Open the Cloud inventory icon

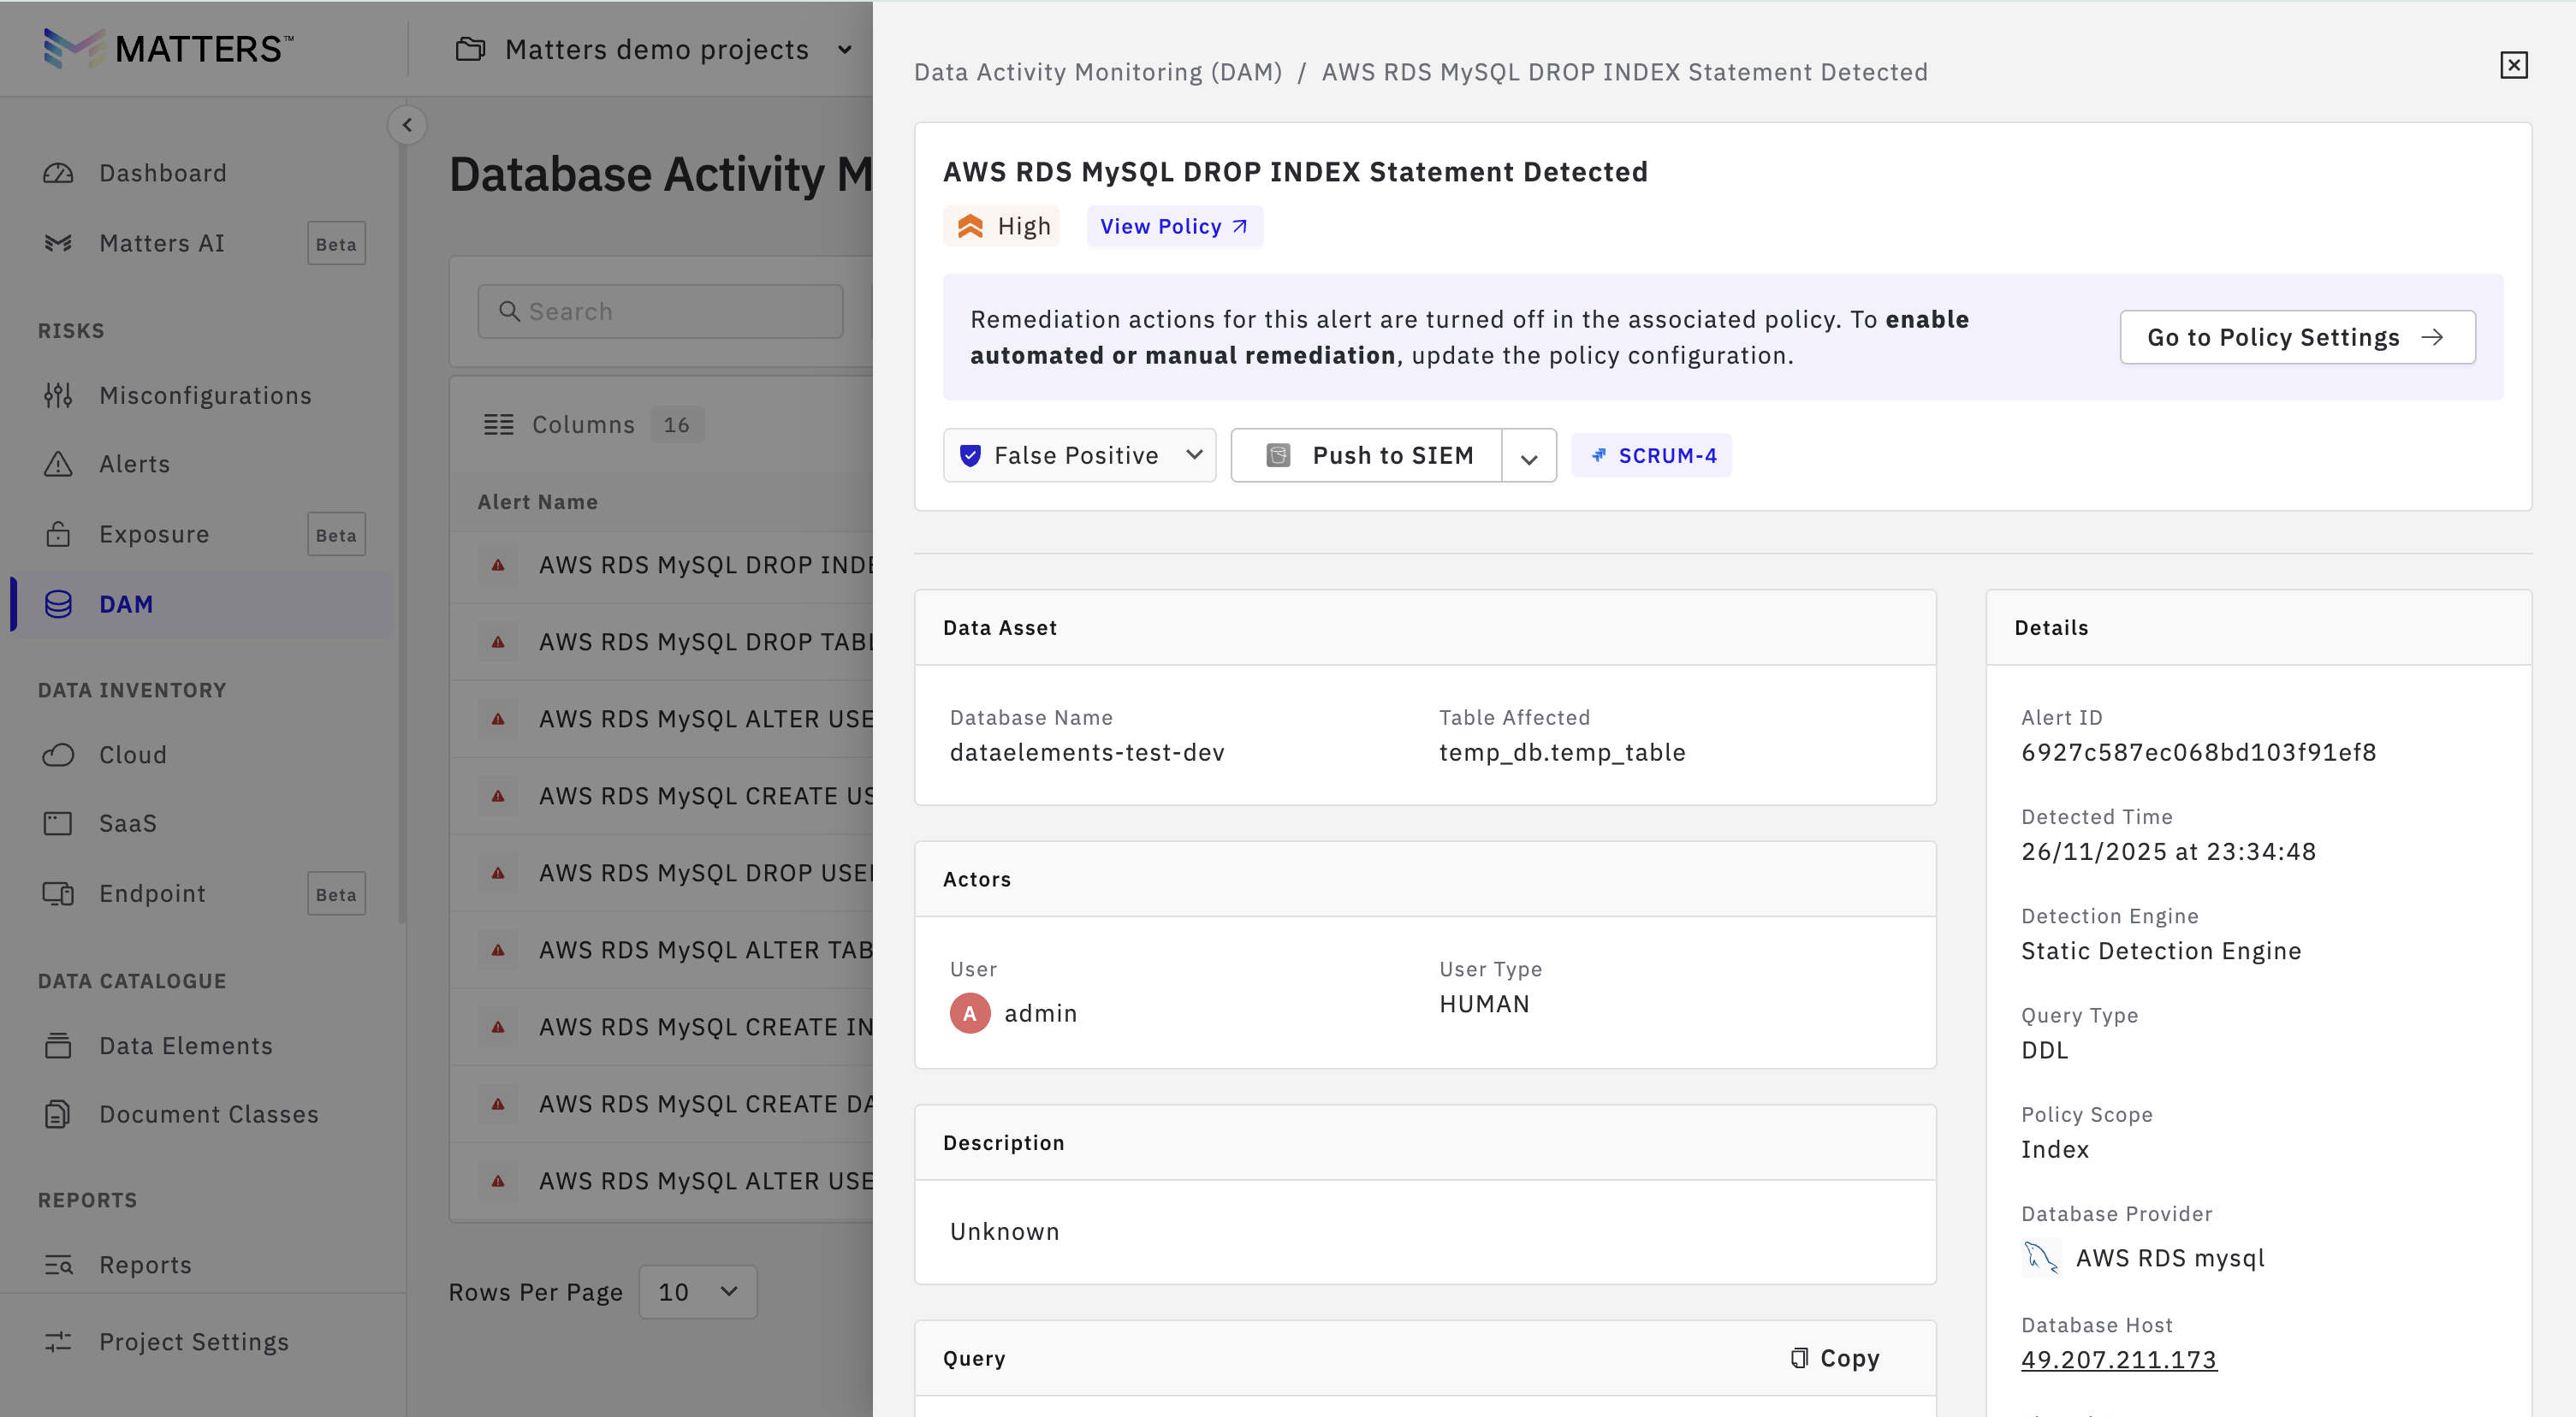pos(58,755)
